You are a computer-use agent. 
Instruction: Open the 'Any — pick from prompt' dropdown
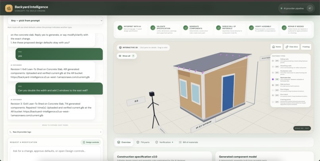pyautogui.click(x=55, y=21)
